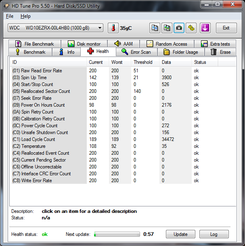Click the Threshold column header
The width and height of the screenshot is (245, 246).
(x=145, y=62)
